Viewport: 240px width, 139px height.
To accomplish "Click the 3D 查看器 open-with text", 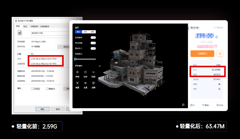I will tap(35, 47).
